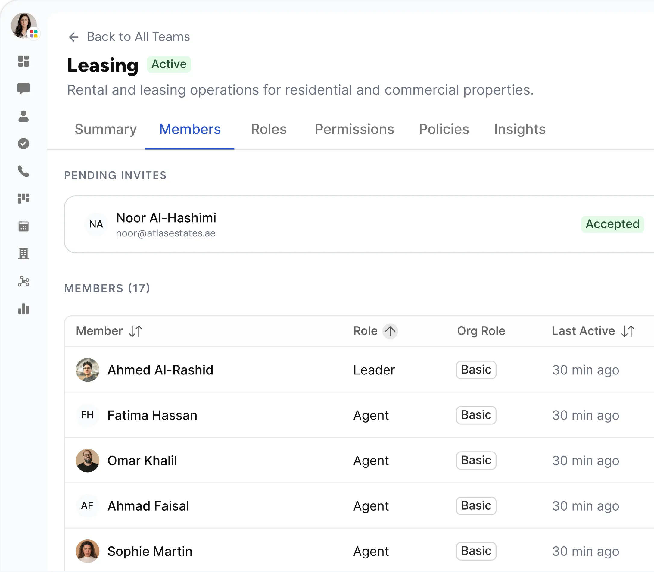
Task: Click Sophie Martin's Basic org role badge
Action: click(x=476, y=551)
